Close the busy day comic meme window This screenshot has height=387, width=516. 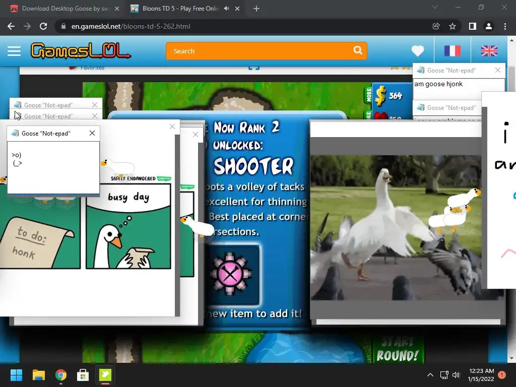click(172, 126)
